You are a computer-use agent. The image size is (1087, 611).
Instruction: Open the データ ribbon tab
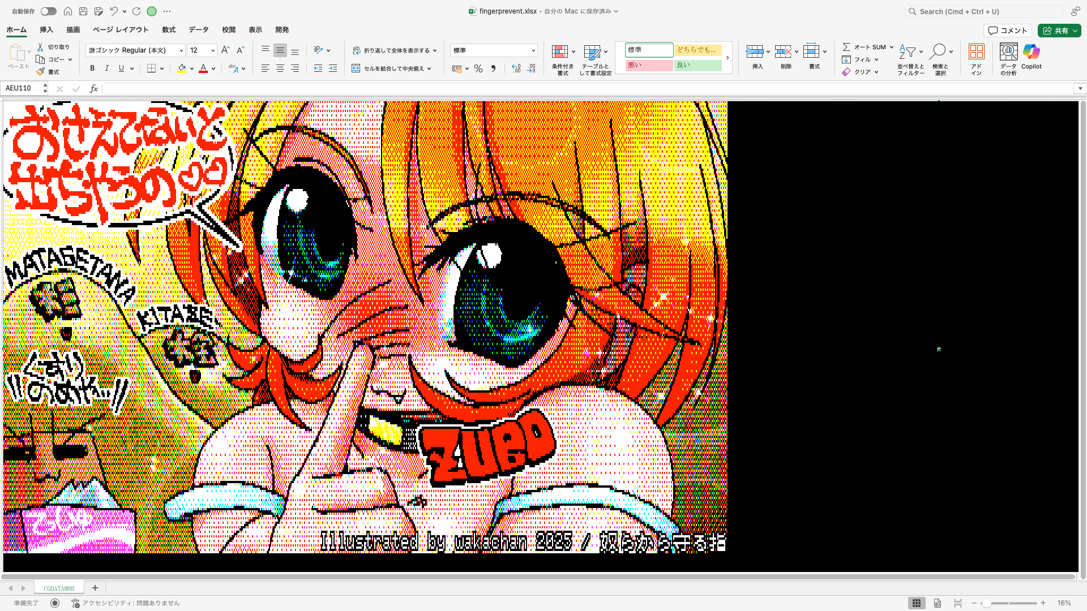point(199,30)
